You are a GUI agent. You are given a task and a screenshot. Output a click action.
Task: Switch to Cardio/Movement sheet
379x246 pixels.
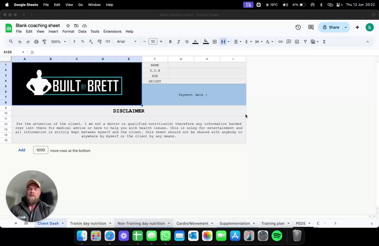(192, 223)
